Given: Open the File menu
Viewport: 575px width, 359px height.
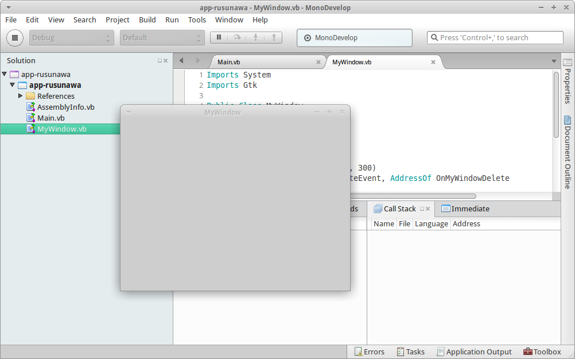Looking at the screenshot, I should 11,20.
